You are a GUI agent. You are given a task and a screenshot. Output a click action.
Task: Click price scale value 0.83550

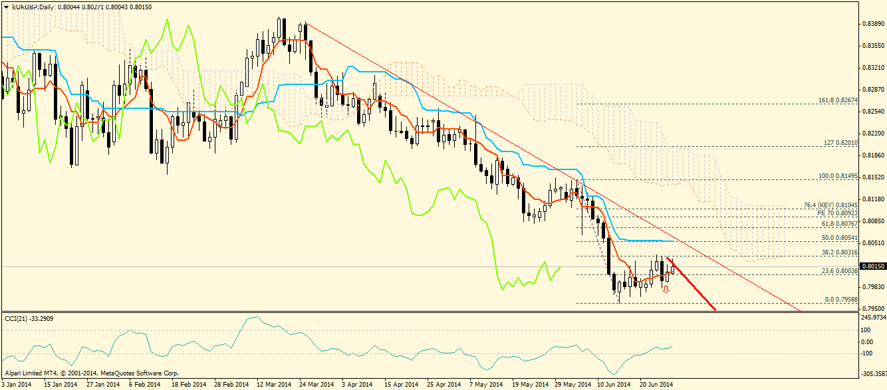point(872,46)
